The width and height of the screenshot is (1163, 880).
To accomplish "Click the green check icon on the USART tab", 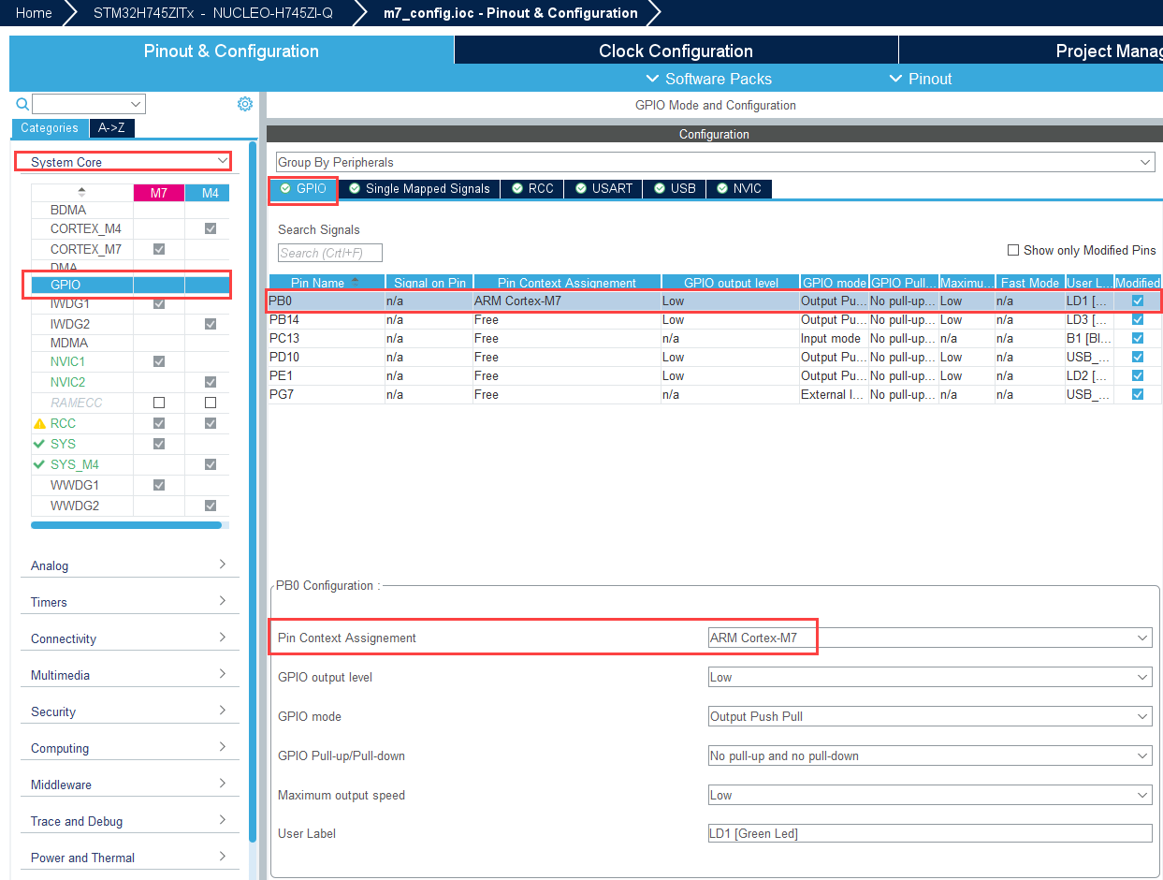I will (x=581, y=189).
